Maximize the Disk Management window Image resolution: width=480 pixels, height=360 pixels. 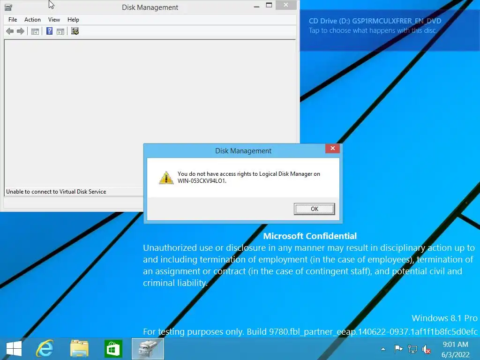click(x=269, y=5)
